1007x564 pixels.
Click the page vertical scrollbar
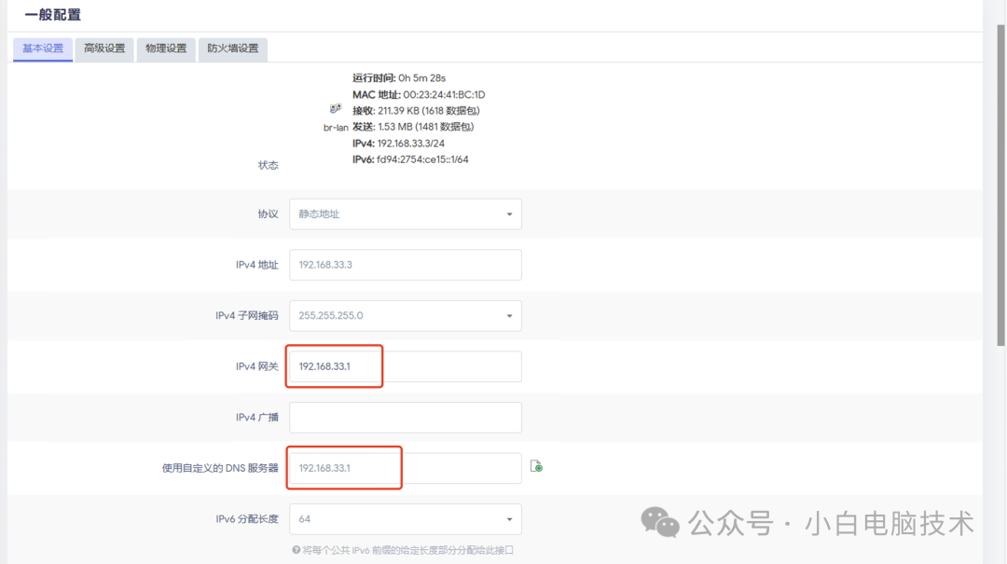click(1000, 186)
